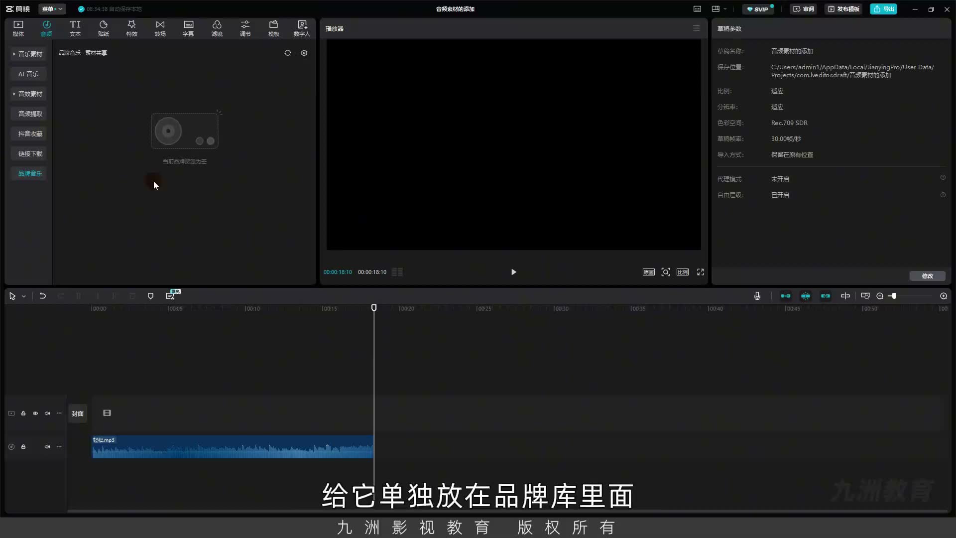Switch to the 滤镜 tab
Viewport: 956px width, 538px height.
pos(217,28)
